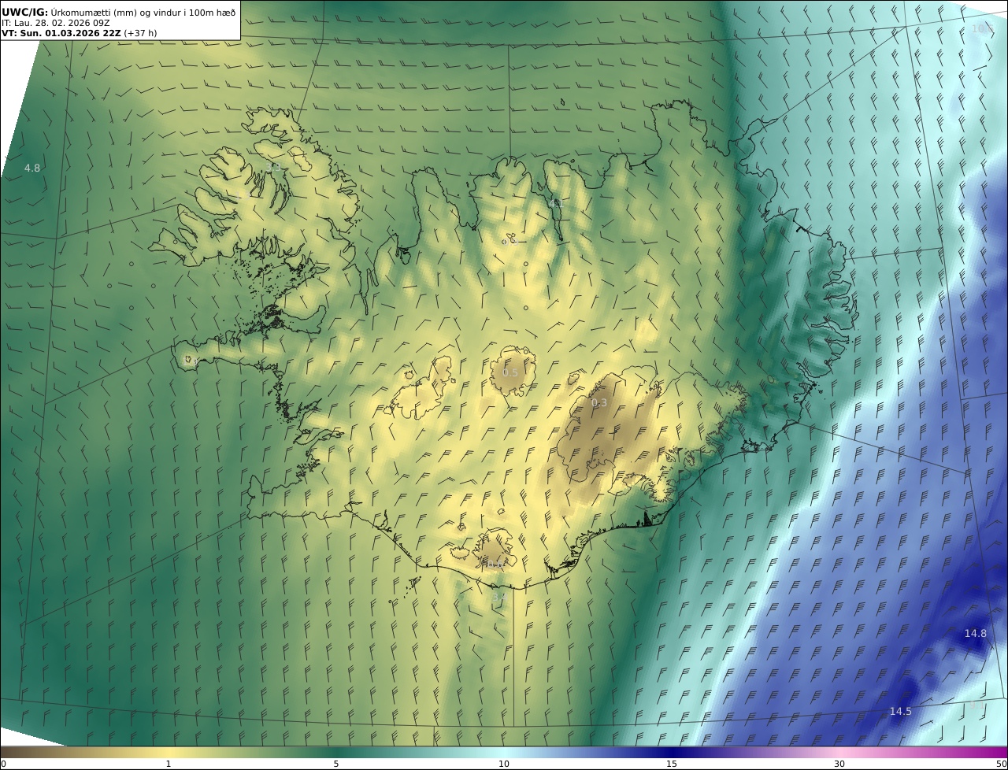Click the colorbar tick label 10
The height and width of the screenshot is (770, 1008).
(x=504, y=764)
